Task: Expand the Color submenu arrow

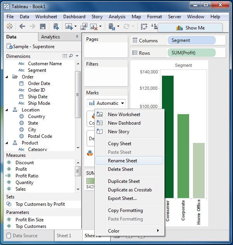Action: pos(158,231)
